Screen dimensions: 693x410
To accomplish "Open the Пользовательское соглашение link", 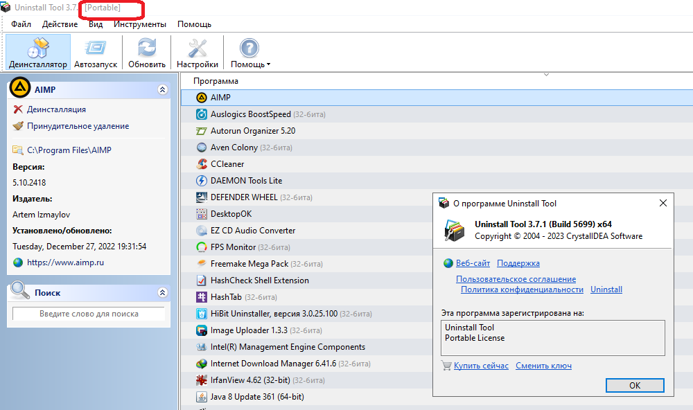I will 516,279.
